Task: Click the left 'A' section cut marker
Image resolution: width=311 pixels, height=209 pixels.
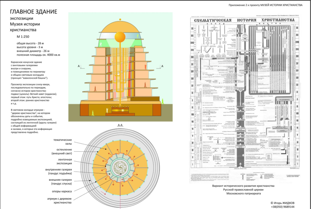Action: pos(79,66)
